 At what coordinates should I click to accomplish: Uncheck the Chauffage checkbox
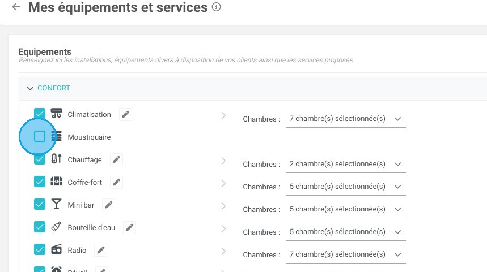pos(40,159)
